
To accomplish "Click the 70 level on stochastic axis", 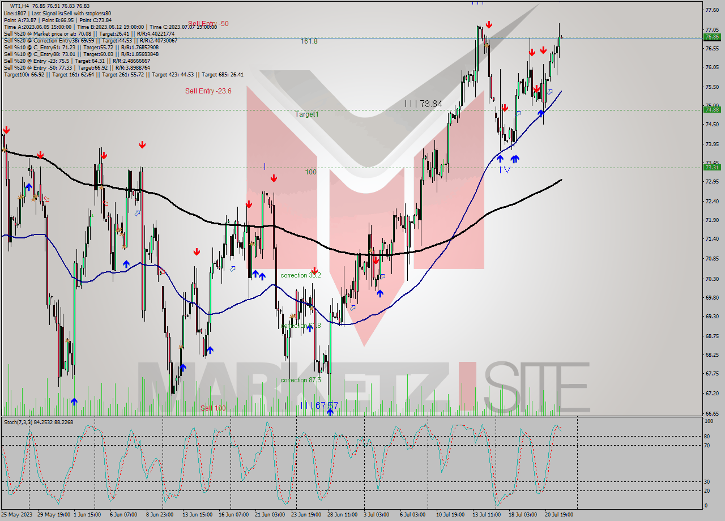I will pyautogui.click(x=707, y=445).
